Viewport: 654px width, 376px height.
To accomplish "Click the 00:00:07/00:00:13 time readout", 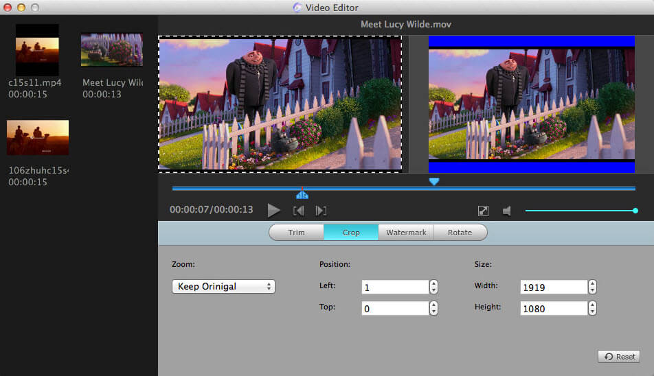I will tap(211, 209).
